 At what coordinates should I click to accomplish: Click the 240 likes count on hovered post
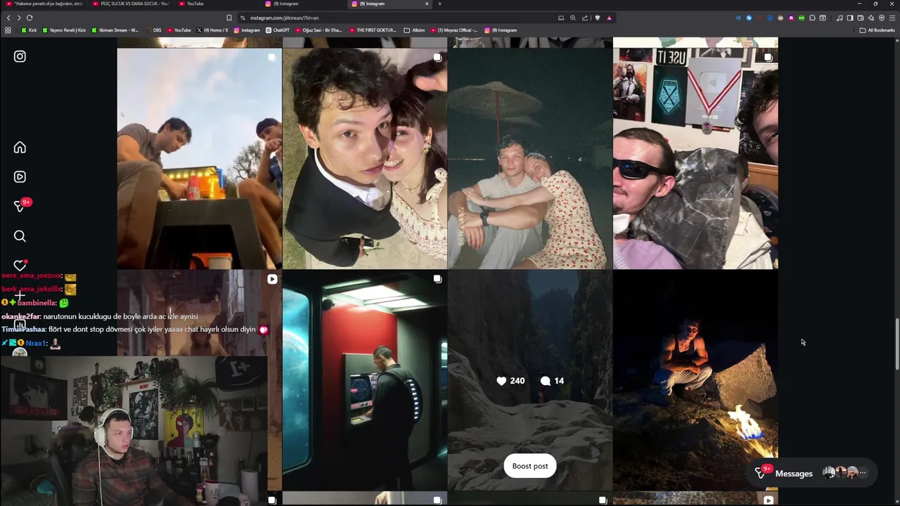510,381
